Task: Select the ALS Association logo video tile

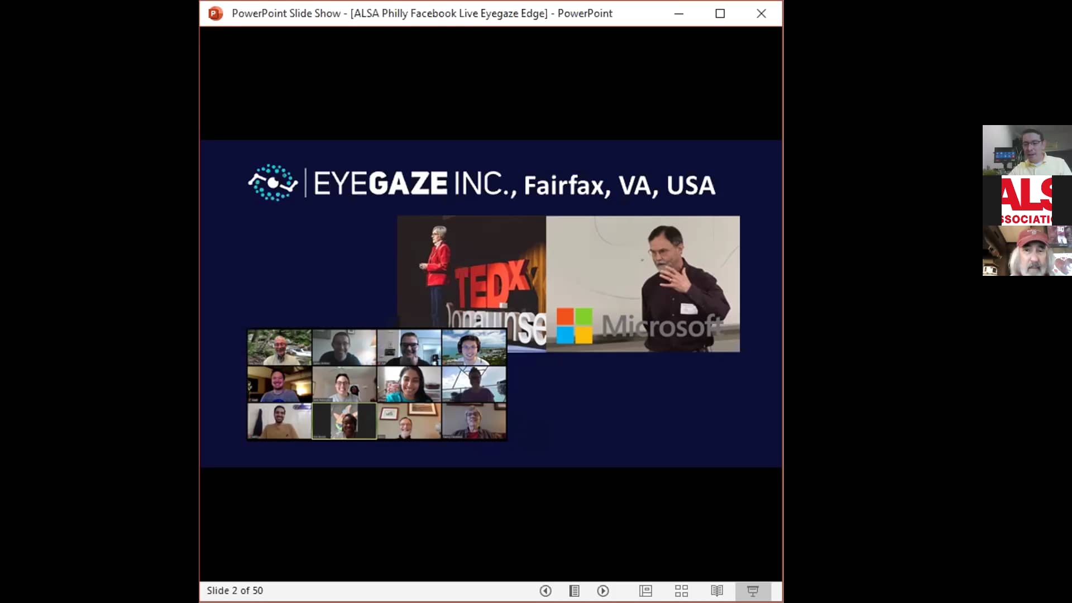Action: (x=1027, y=200)
